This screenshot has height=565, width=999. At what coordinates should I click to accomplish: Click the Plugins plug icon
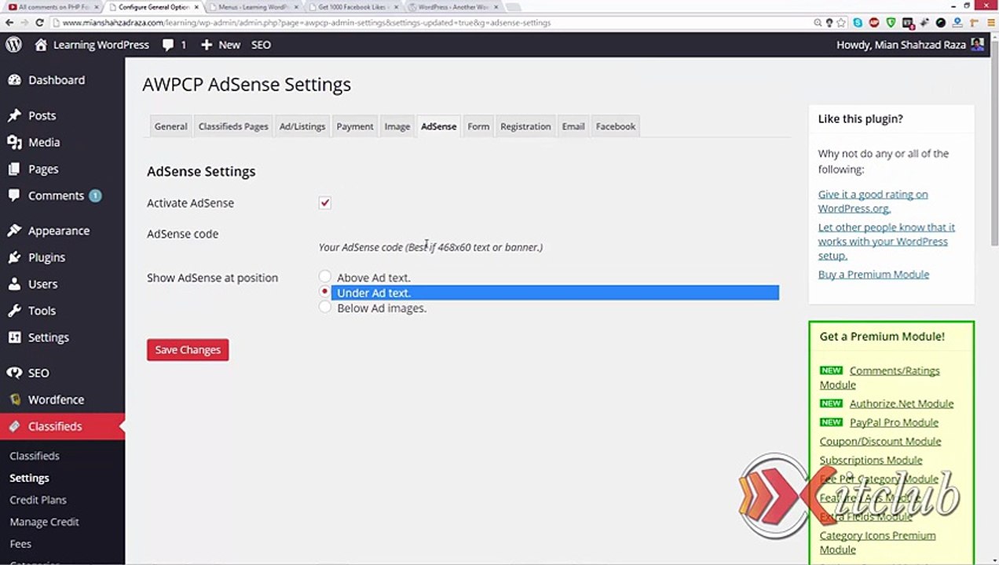14,257
